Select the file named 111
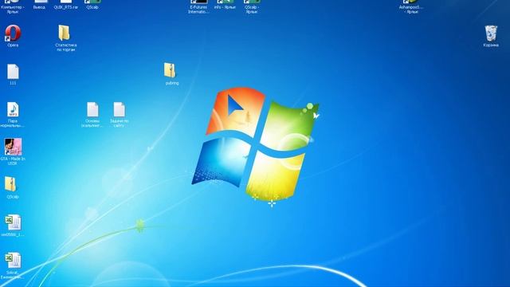 [x=13, y=74]
